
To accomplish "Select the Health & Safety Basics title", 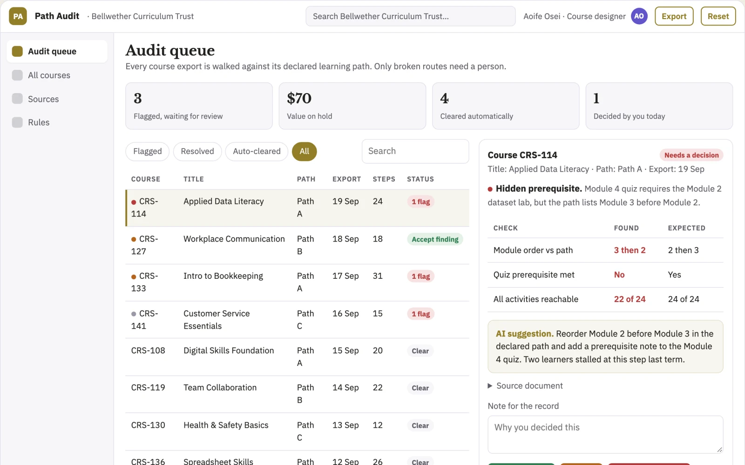I will pos(226,425).
